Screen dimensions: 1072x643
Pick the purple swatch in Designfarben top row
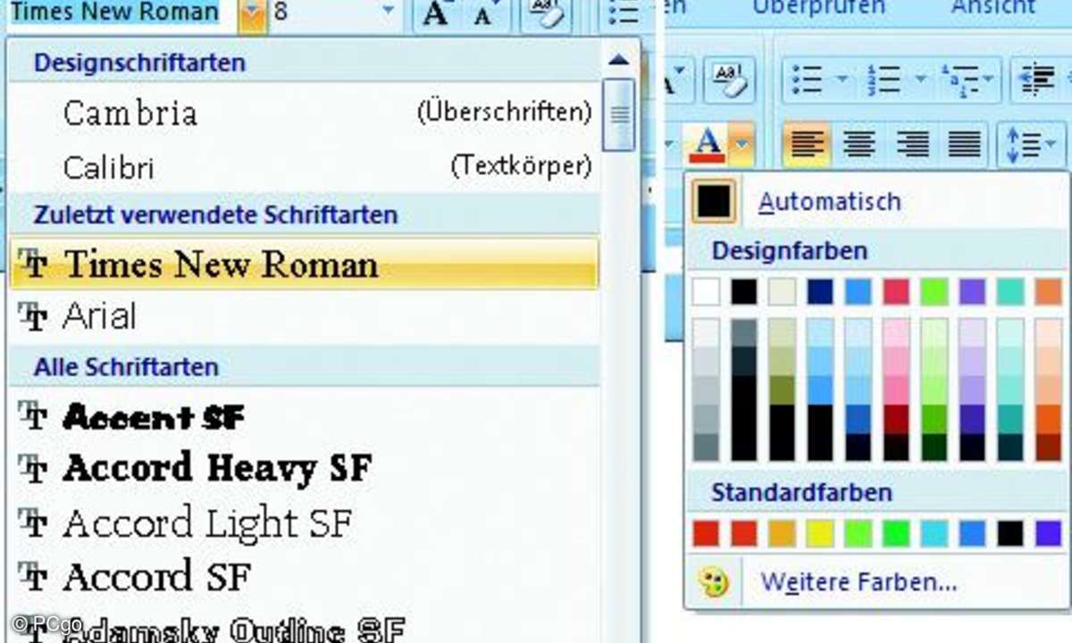pyautogui.click(x=972, y=292)
